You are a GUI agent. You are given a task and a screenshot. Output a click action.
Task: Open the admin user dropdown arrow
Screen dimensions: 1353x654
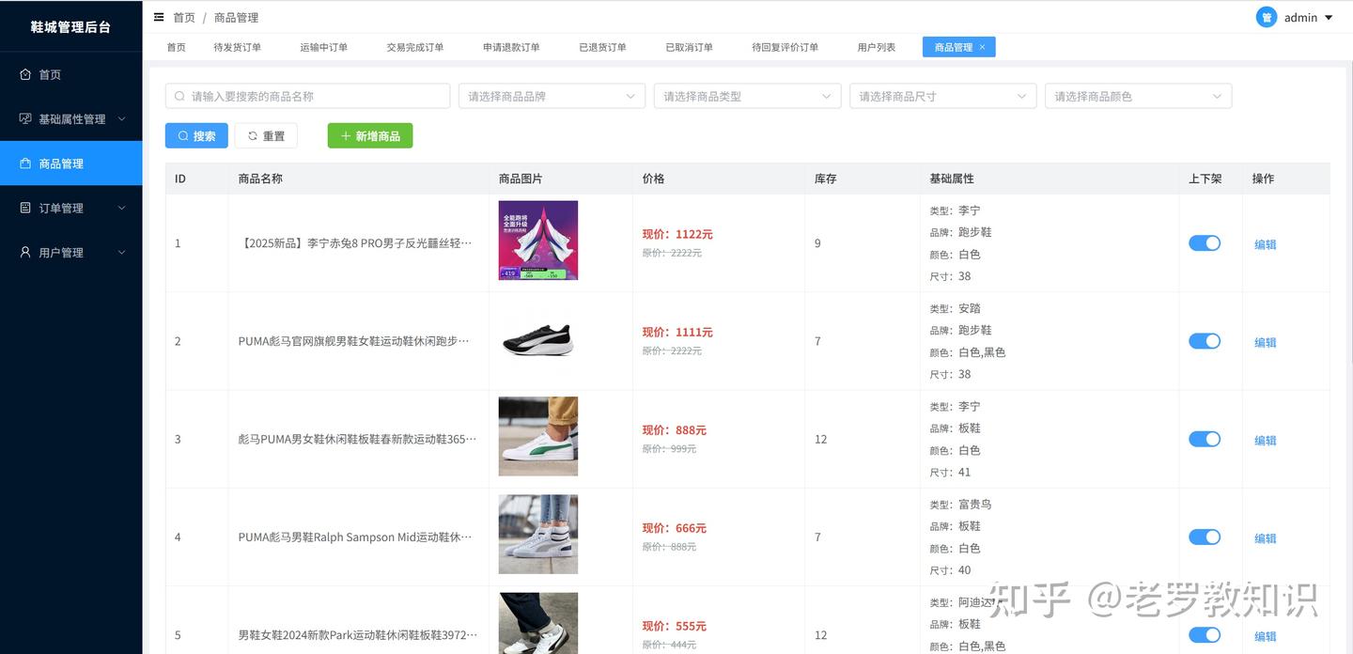(1329, 18)
